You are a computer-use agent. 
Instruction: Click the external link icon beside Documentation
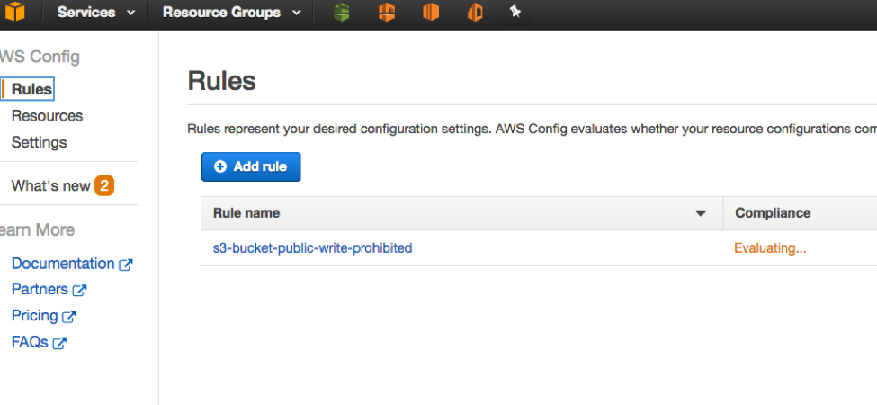click(x=126, y=265)
